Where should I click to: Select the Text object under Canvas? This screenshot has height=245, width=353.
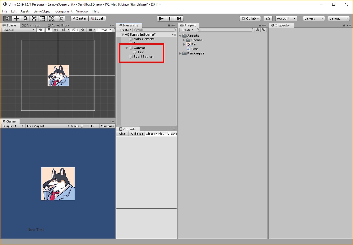[141, 52]
